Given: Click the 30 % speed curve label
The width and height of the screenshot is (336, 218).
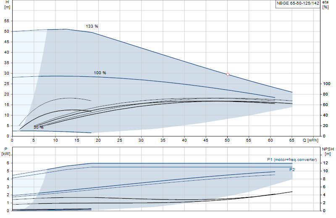Looking at the screenshot, I should pyautogui.click(x=39, y=127).
